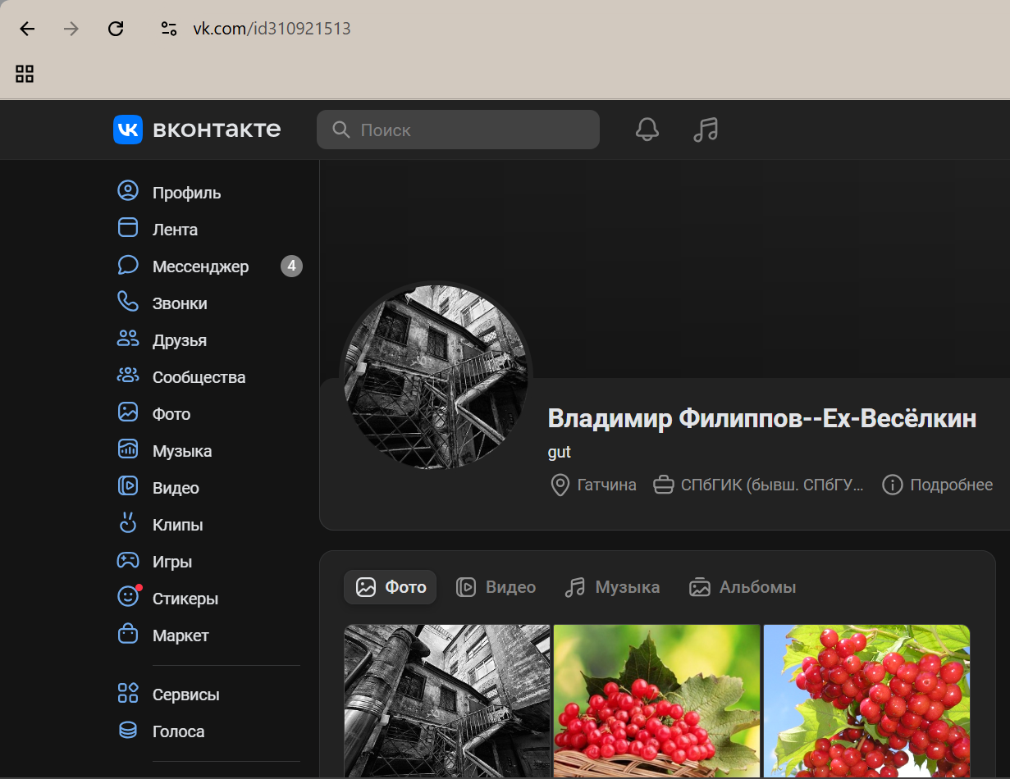The height and width of the screenshot is (779, 1010).
Task: Reload the page with browser refresh button
Action: (116, 29)
